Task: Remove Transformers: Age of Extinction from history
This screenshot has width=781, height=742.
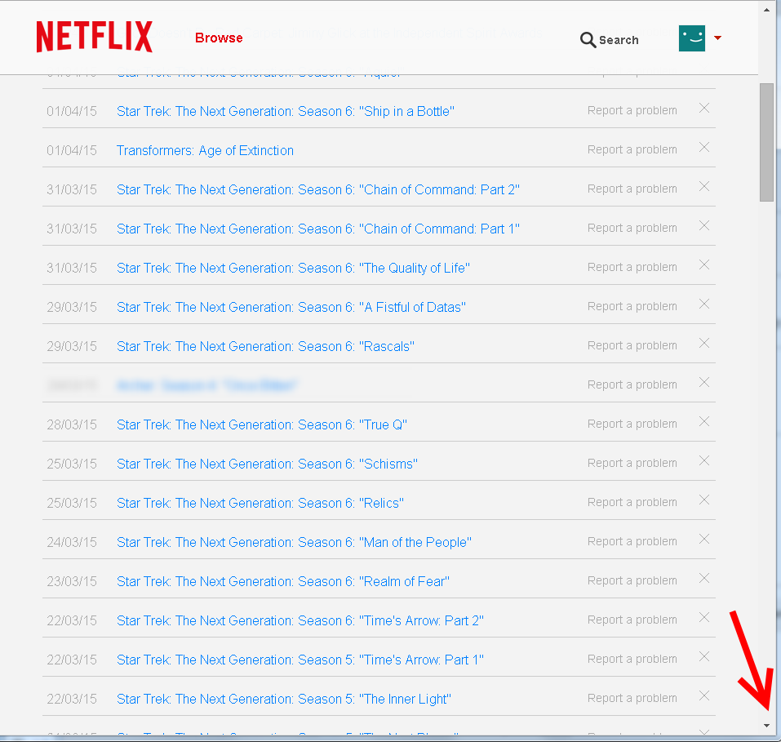Action: tap(703, 147)
